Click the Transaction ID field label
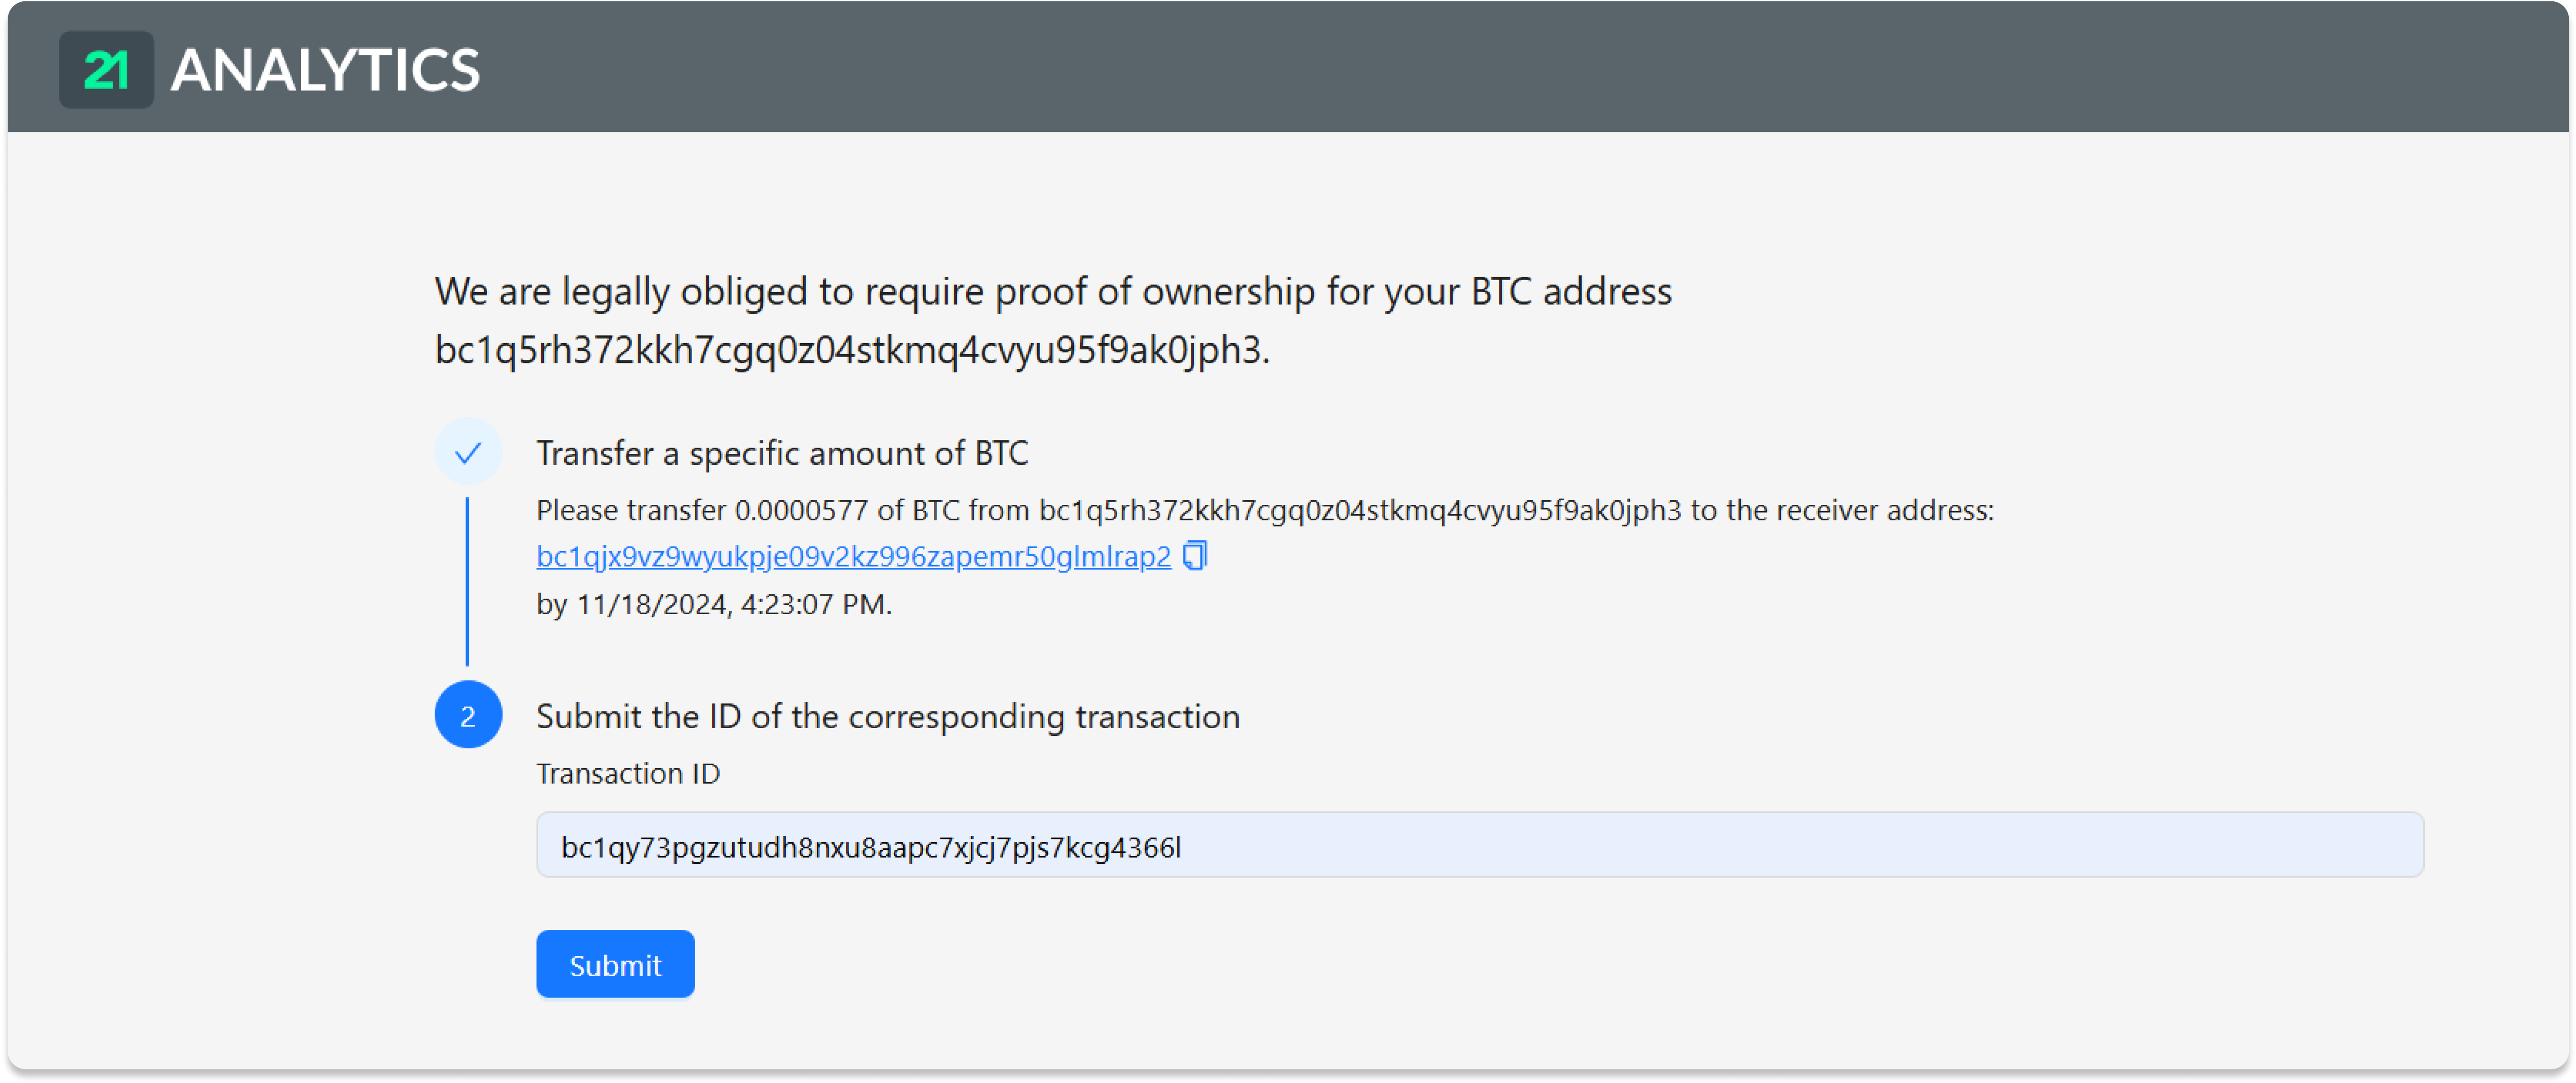This screenshot has width=2576, height=1083. (x=628, y=773)
